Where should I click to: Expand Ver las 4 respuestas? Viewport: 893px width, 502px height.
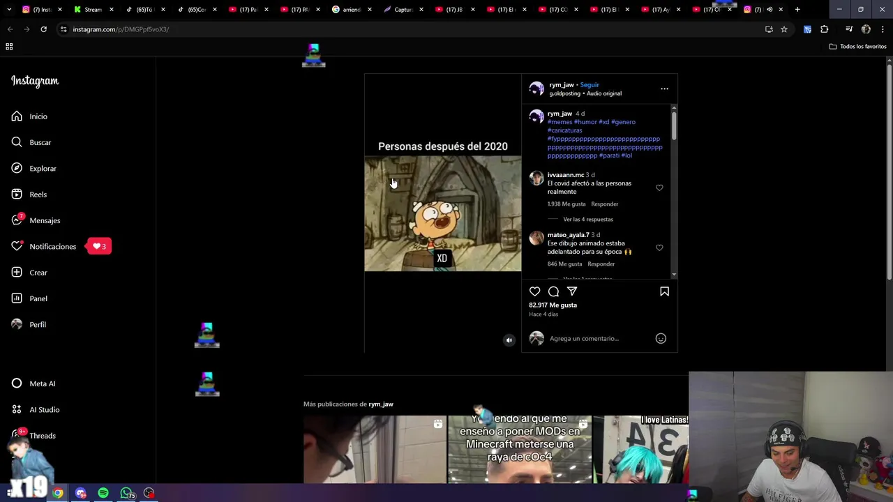(587, 220)
